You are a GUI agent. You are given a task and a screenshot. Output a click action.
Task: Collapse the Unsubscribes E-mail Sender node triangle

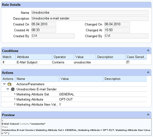(8, 89)
